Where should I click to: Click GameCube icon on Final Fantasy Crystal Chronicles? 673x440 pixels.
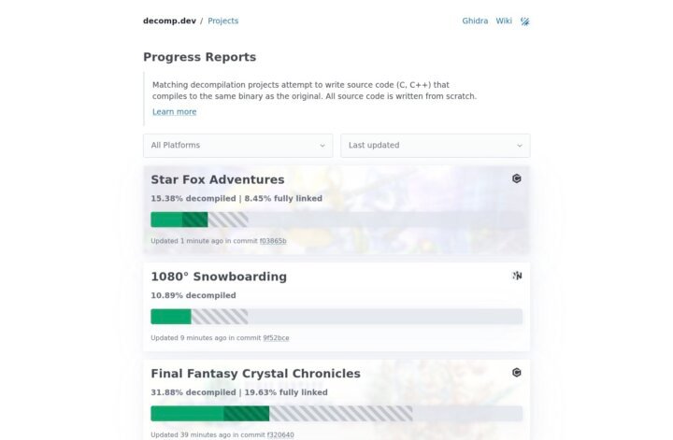tap(517, 373)
